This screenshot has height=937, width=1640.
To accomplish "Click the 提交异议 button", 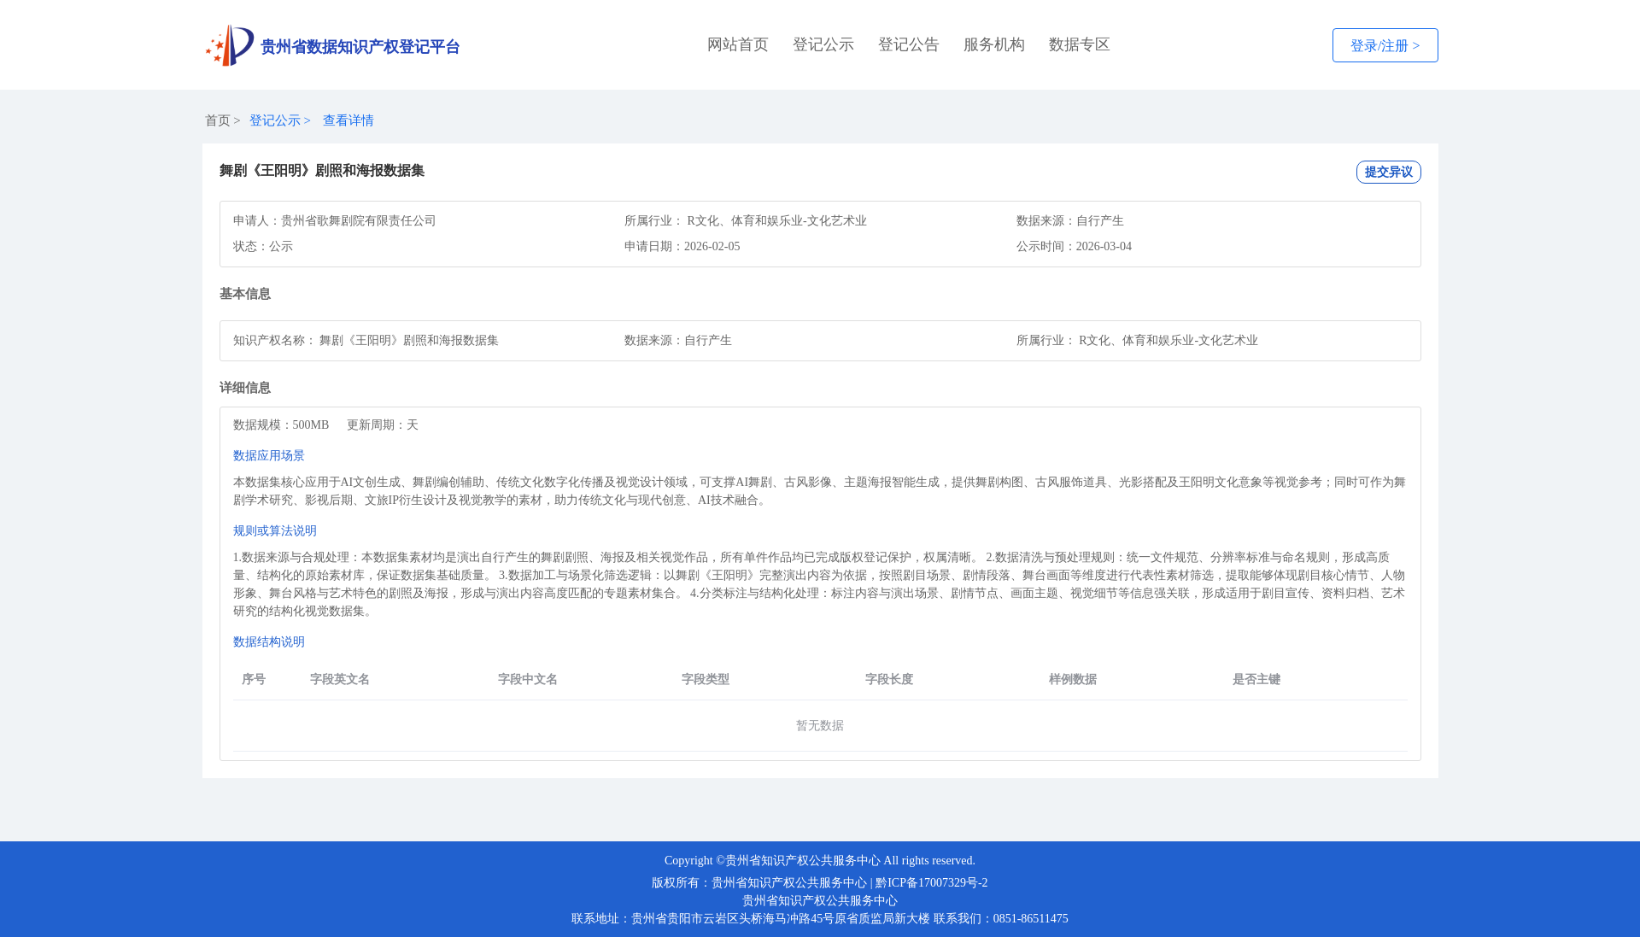I will (x=1388, y=172).
